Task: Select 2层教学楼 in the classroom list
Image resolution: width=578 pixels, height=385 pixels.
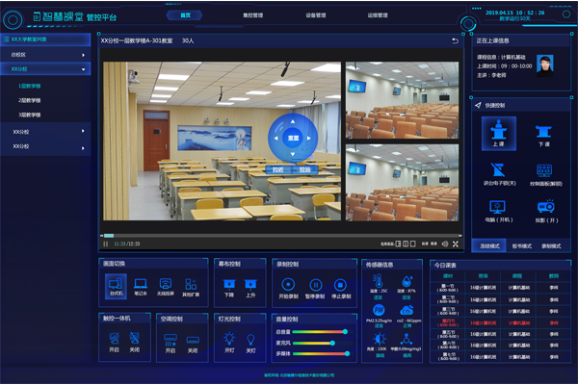Action: [29, 100]
